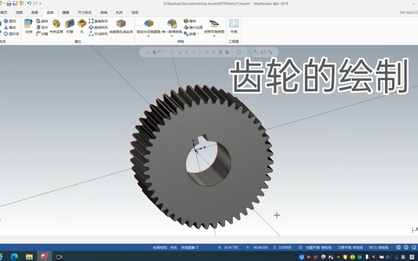Screen dimensions: 418x261
Task: Click the 剖面检视 section view status
Action: tap(165, 248)
